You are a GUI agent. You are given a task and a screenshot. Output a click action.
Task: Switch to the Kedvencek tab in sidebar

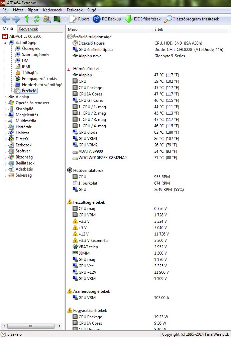point(28,29)
